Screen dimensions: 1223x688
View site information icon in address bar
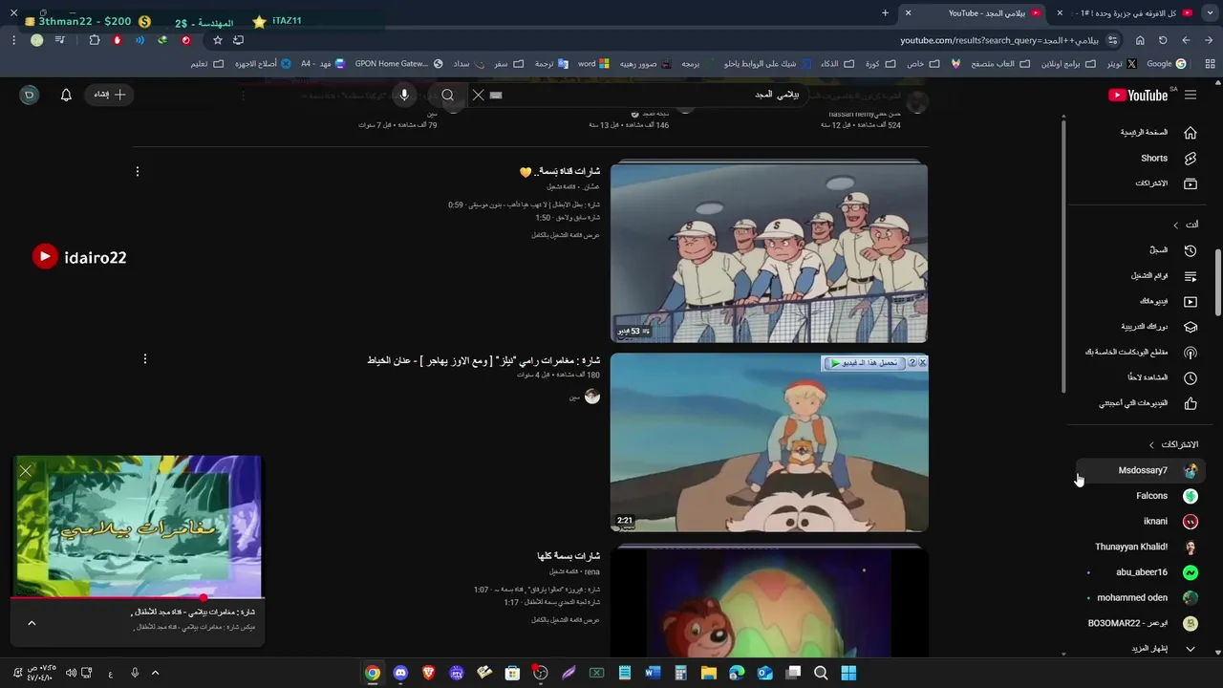(x=1112, y=40)
